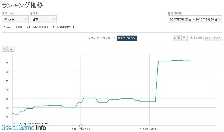The height and width of the screenshot is (132, 224).
Task: Click the circular marker at 2017年3月28日
Action: [81, 126]
